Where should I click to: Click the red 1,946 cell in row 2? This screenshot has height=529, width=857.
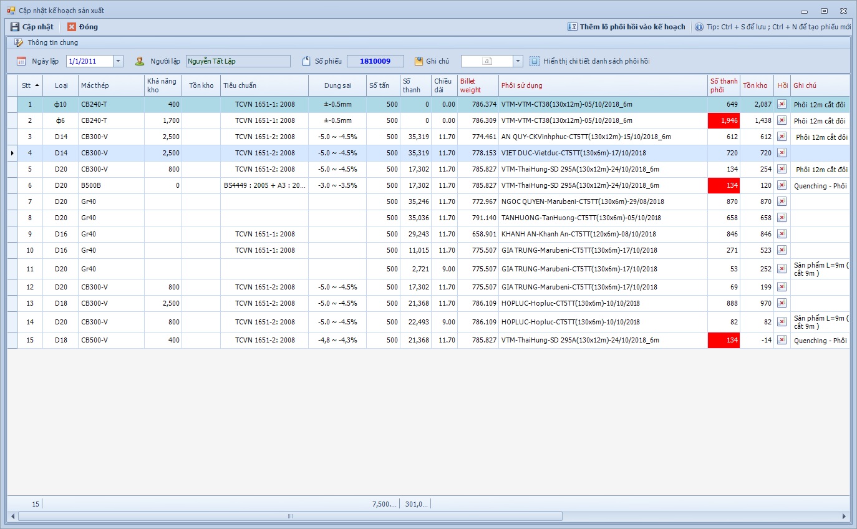click(x=724, y=120)
